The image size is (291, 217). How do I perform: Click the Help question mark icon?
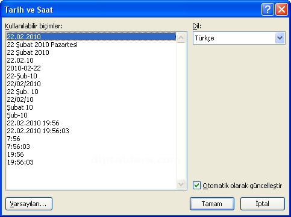click(x=268, y=9)
